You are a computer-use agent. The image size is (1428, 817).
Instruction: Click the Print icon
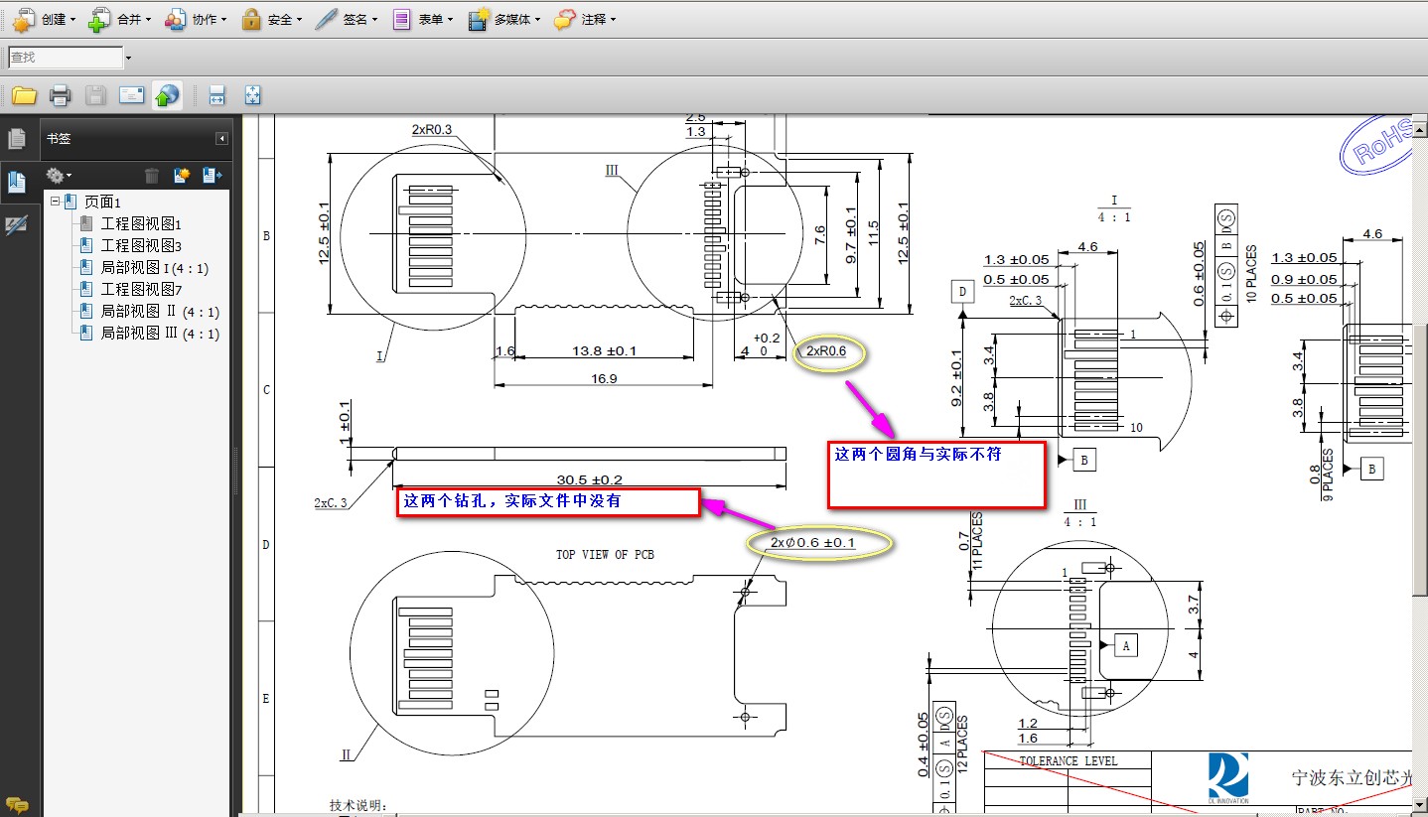[60, 95]
